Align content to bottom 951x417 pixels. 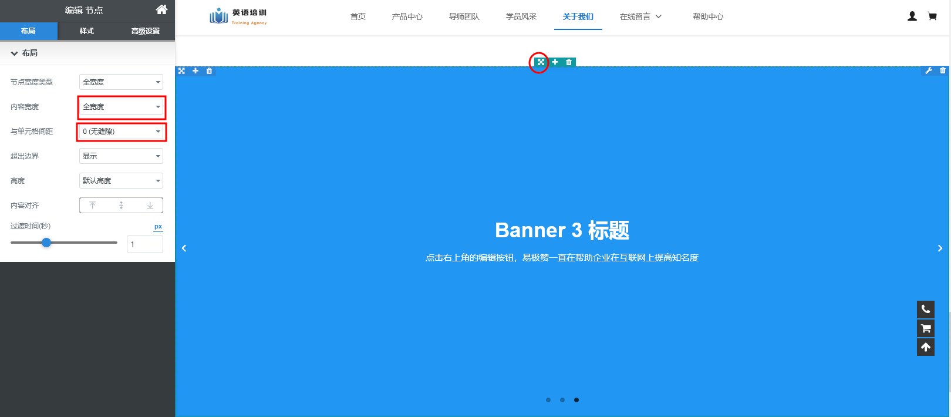(150, 205)
